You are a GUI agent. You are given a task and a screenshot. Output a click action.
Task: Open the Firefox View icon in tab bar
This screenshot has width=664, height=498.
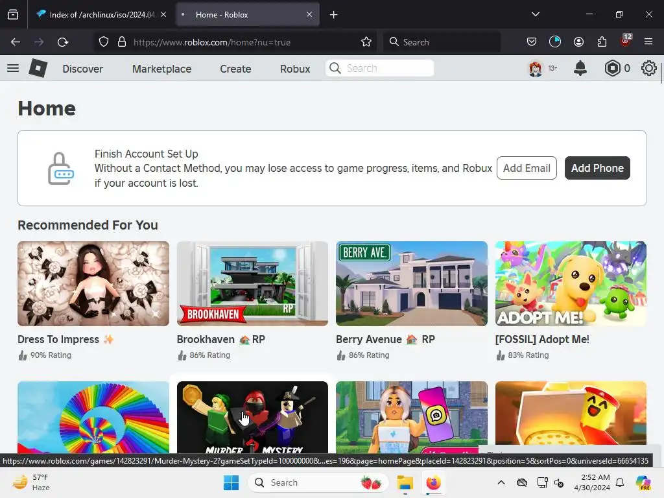pos(13,14)
